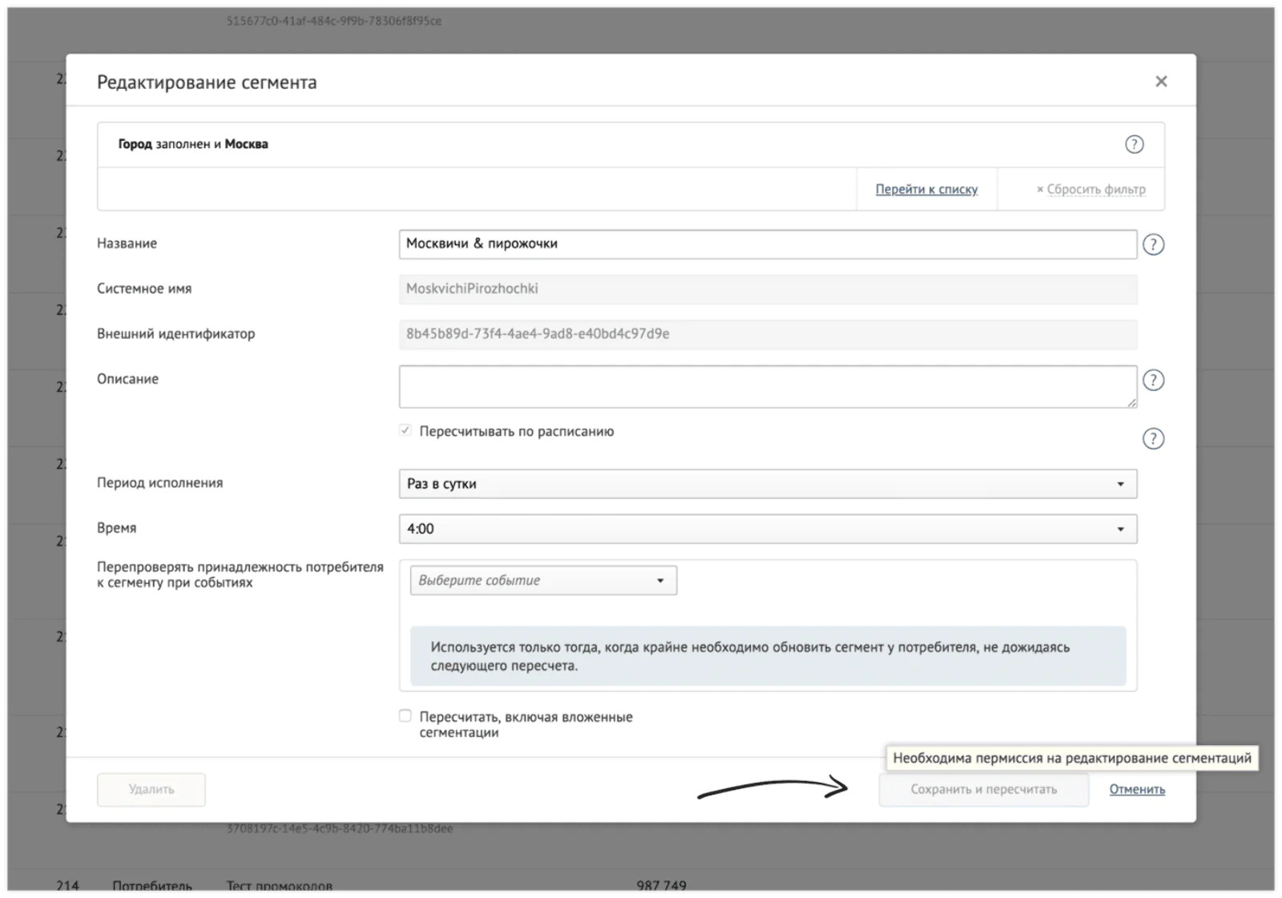The height and width of the screenshot is (898, 1282).
Task: Open Выберите событие dropdown
Action: pos(543,580)
